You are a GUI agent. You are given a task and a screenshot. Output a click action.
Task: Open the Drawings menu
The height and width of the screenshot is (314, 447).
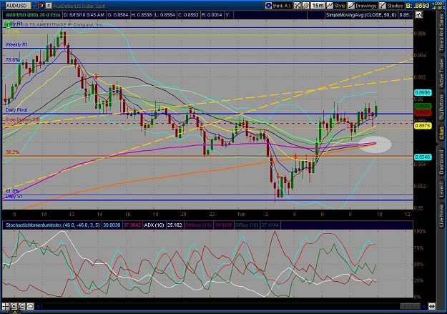[363, 6]
